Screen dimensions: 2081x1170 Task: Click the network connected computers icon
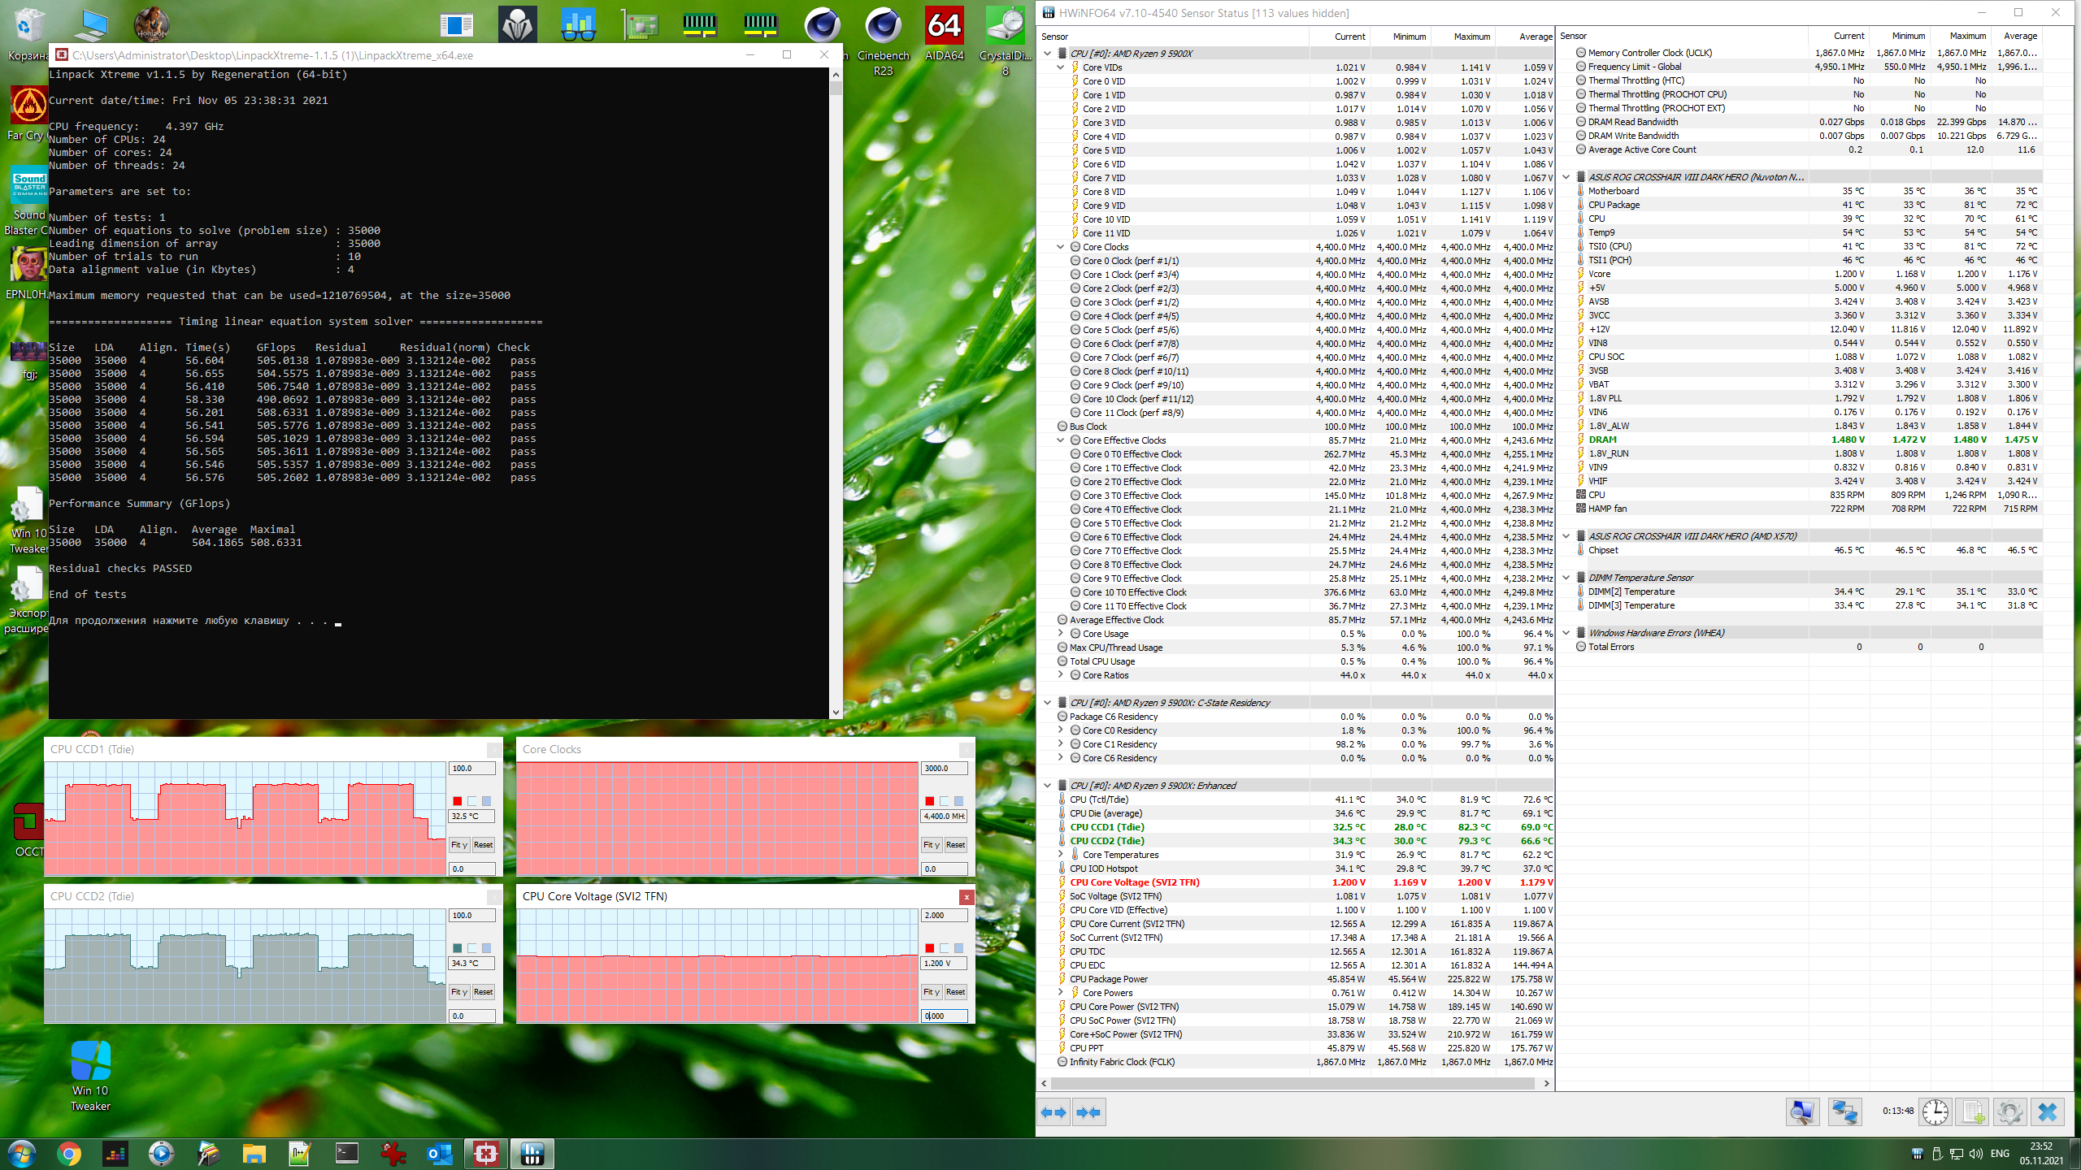[x=1844, y=1111]
